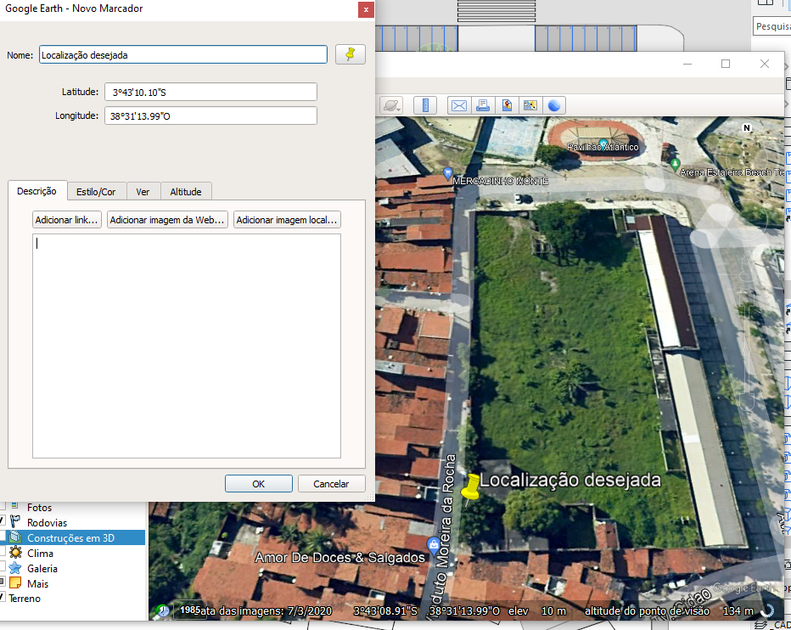Click the Galeria layer label
The width and height of the screenshot is (791, 630).
42,568
